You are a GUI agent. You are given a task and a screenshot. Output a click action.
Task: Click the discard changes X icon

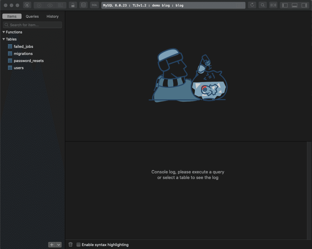pyautogui.click(x=39, y=5)
